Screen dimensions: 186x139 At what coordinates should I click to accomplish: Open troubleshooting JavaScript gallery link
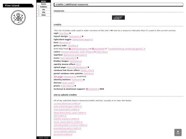tap(127, 49)
